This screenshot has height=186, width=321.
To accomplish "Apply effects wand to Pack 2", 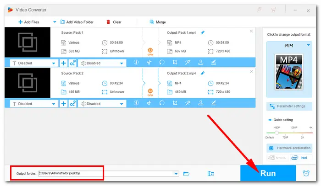I will 188,103.
